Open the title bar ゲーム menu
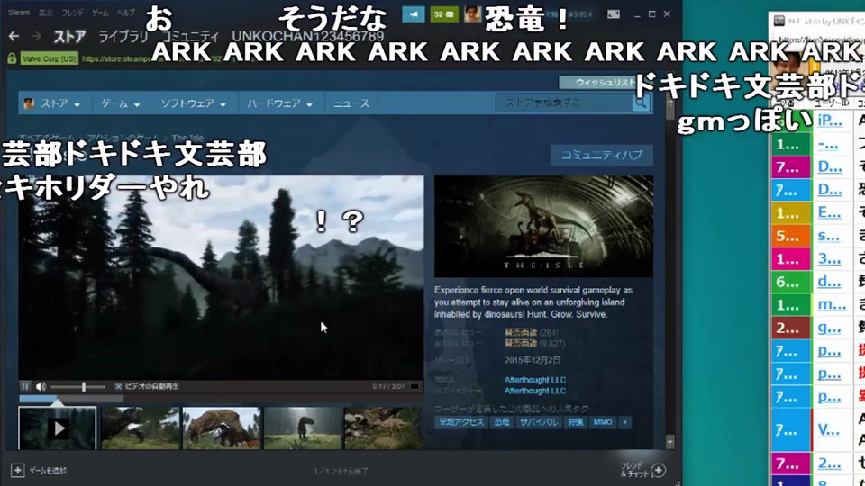 point(100,13)
